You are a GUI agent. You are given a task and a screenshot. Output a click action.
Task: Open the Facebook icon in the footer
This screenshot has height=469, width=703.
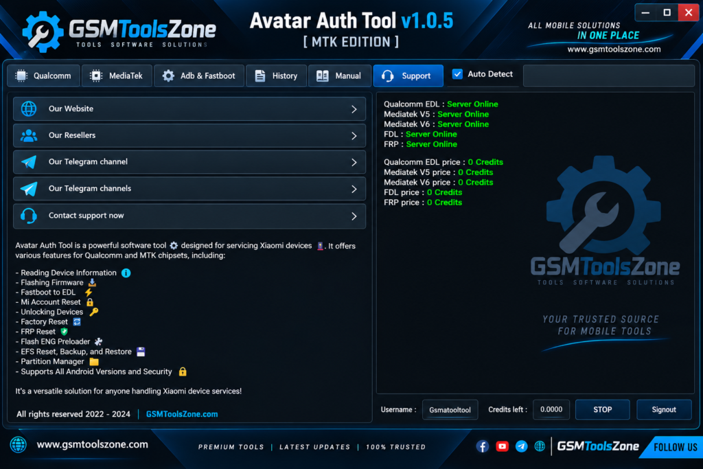coord(483,446)
